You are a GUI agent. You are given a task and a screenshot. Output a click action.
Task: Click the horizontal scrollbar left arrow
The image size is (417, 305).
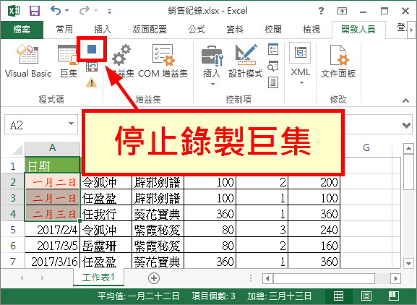tap(267, 278)
